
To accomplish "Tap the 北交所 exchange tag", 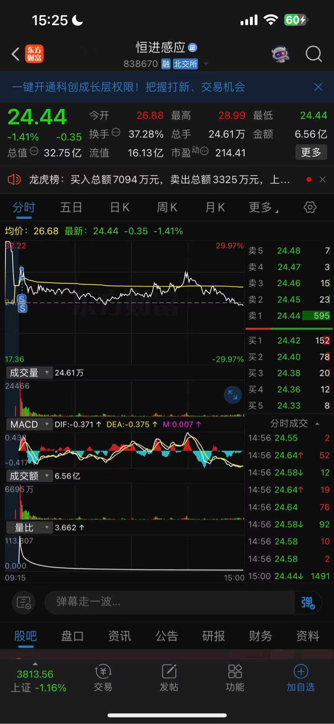I will [x=185, y=64].
